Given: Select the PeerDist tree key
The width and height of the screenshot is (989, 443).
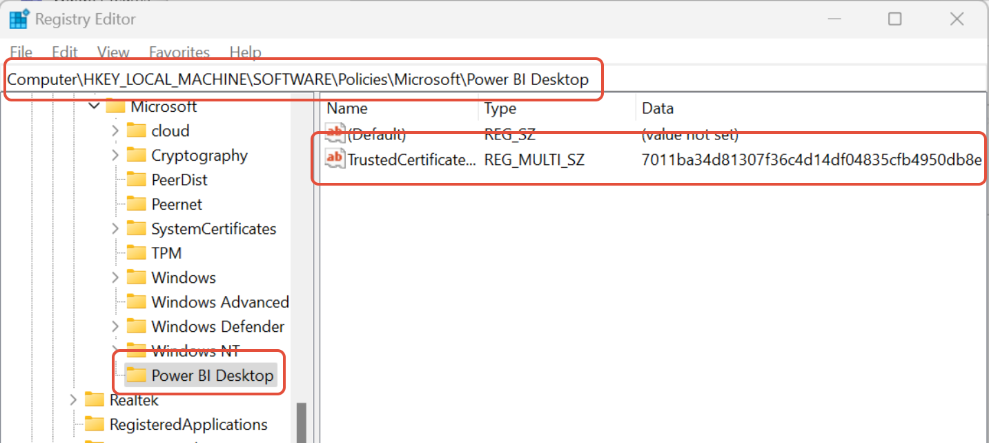Looking at the screenshot, I should point(179,180).
